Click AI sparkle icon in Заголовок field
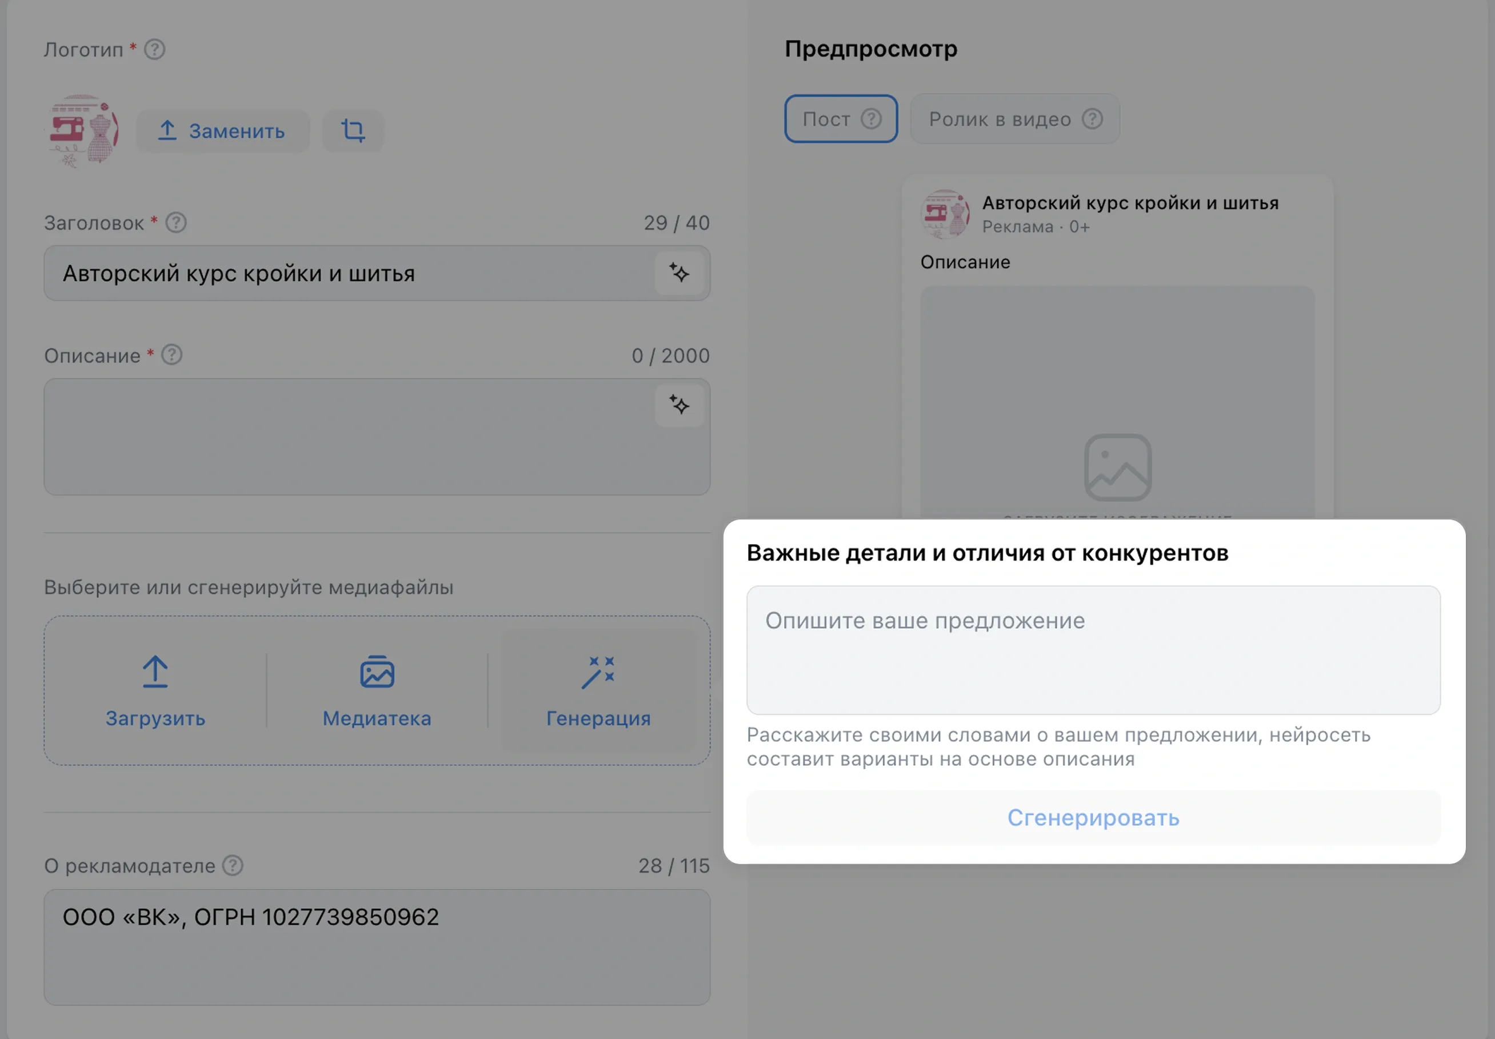1495x1039 pixels. 679,273
